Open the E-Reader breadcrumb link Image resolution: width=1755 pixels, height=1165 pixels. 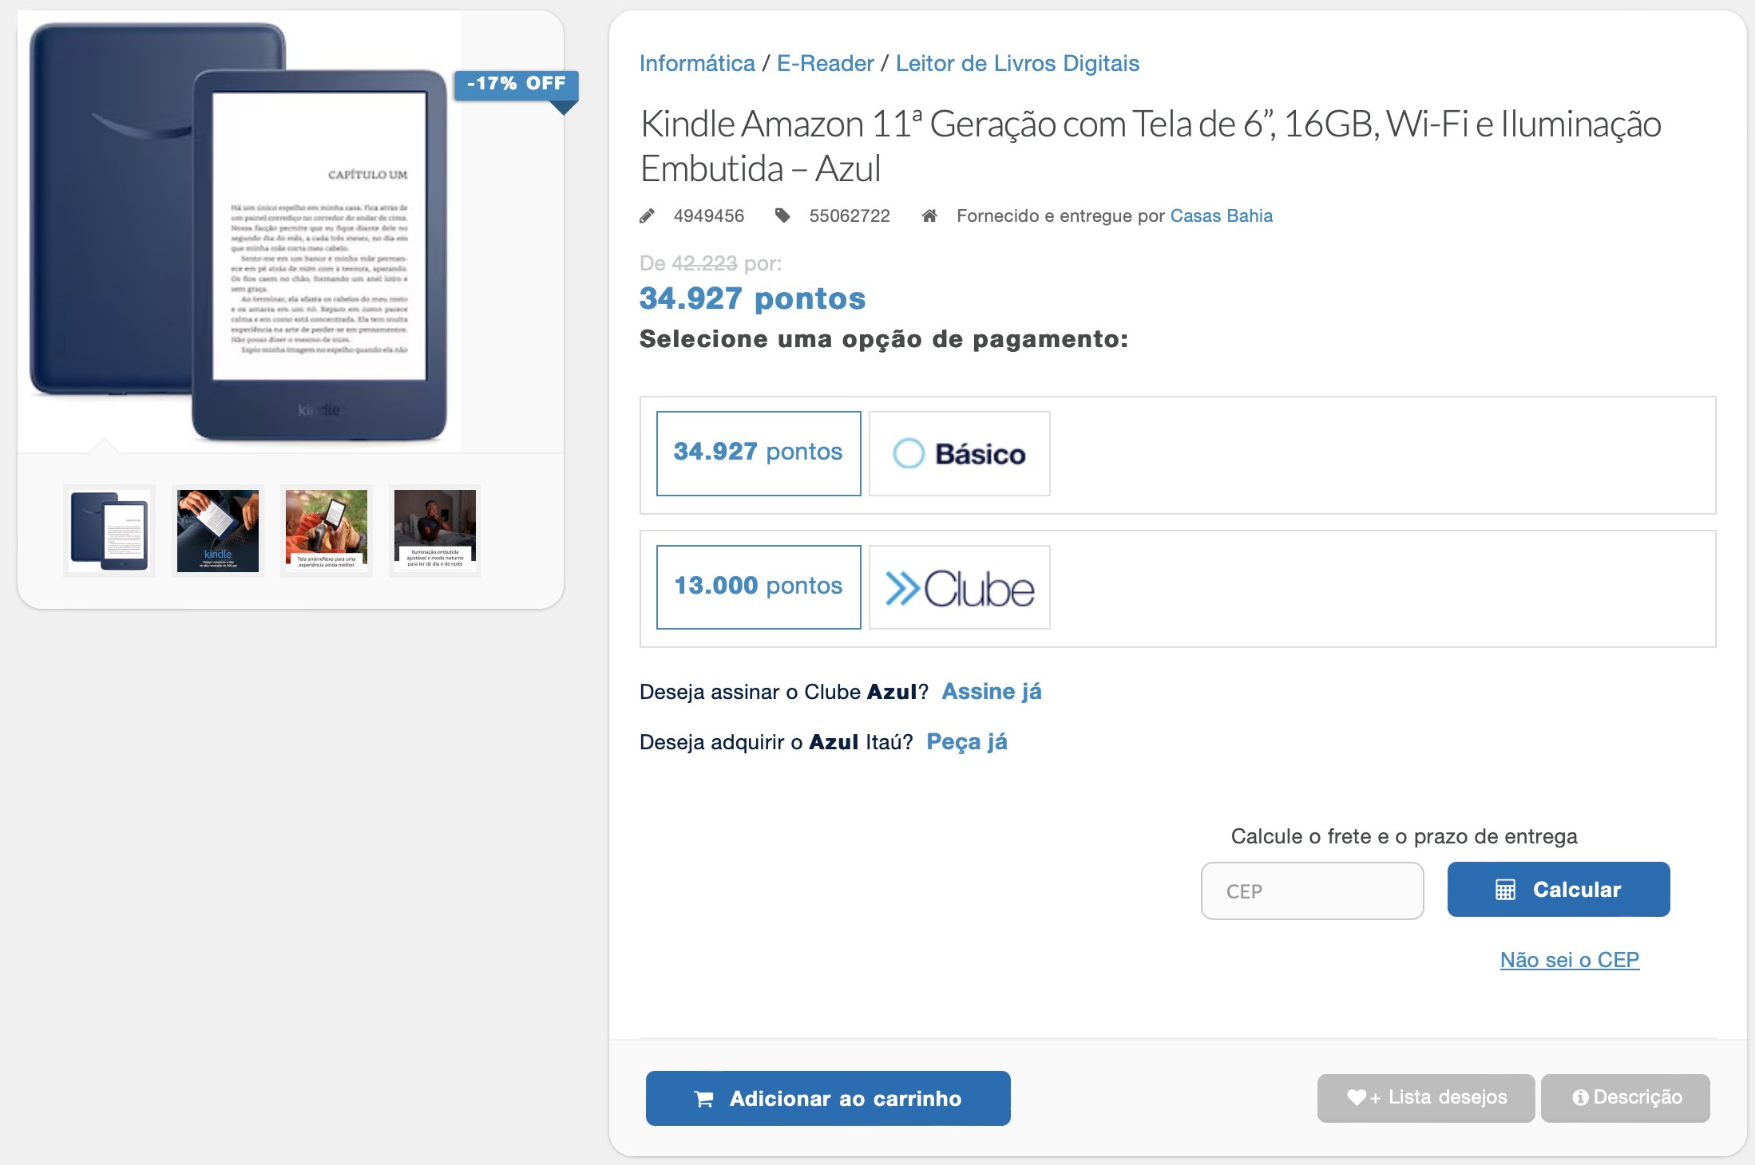(x=826, y=63)
